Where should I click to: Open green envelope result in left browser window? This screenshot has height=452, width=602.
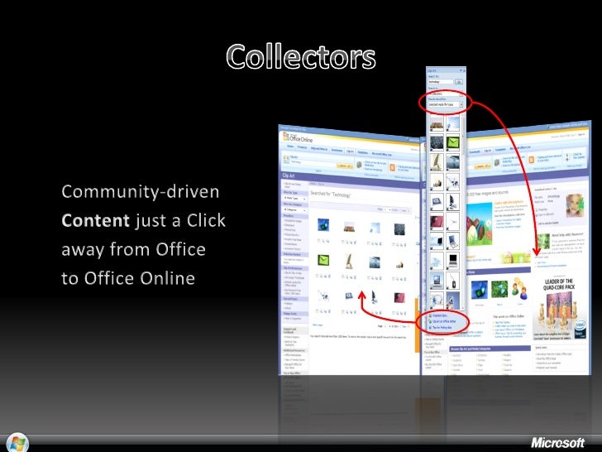[323, 260]
